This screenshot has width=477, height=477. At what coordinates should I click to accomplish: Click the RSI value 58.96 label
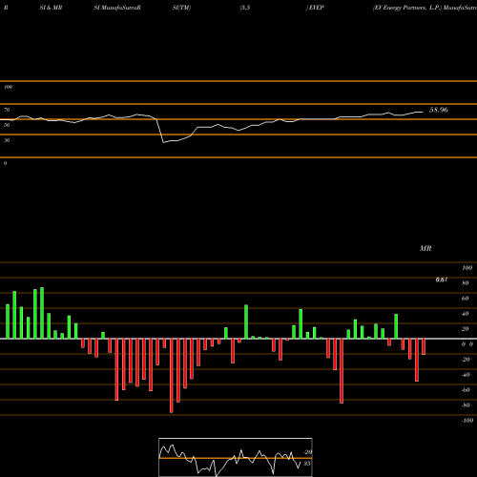click(439, 110)
